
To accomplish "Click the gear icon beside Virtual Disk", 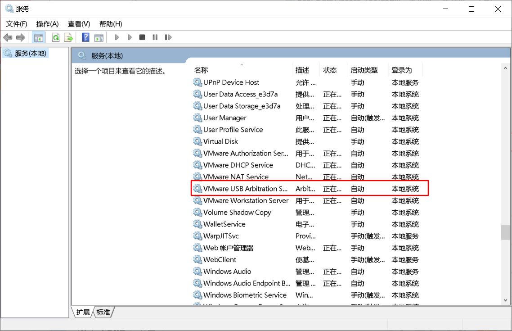I will (x=198, y=141).
